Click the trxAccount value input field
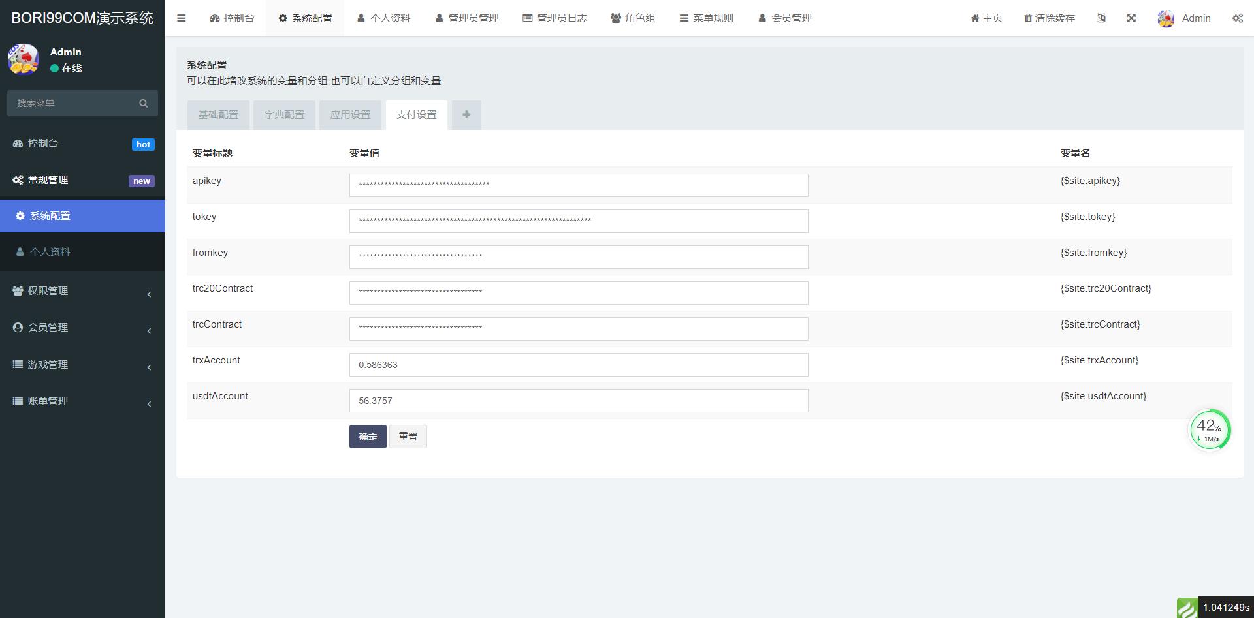Image resolution: width=1254 pixels, height=618 pixels. tap(579, 365)
